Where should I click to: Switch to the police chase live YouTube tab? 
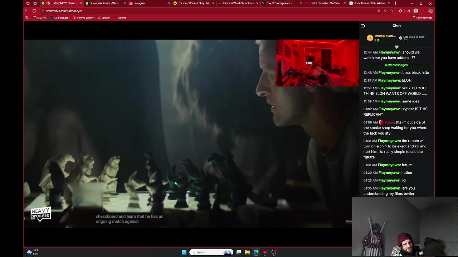click(x=325, y=3)
